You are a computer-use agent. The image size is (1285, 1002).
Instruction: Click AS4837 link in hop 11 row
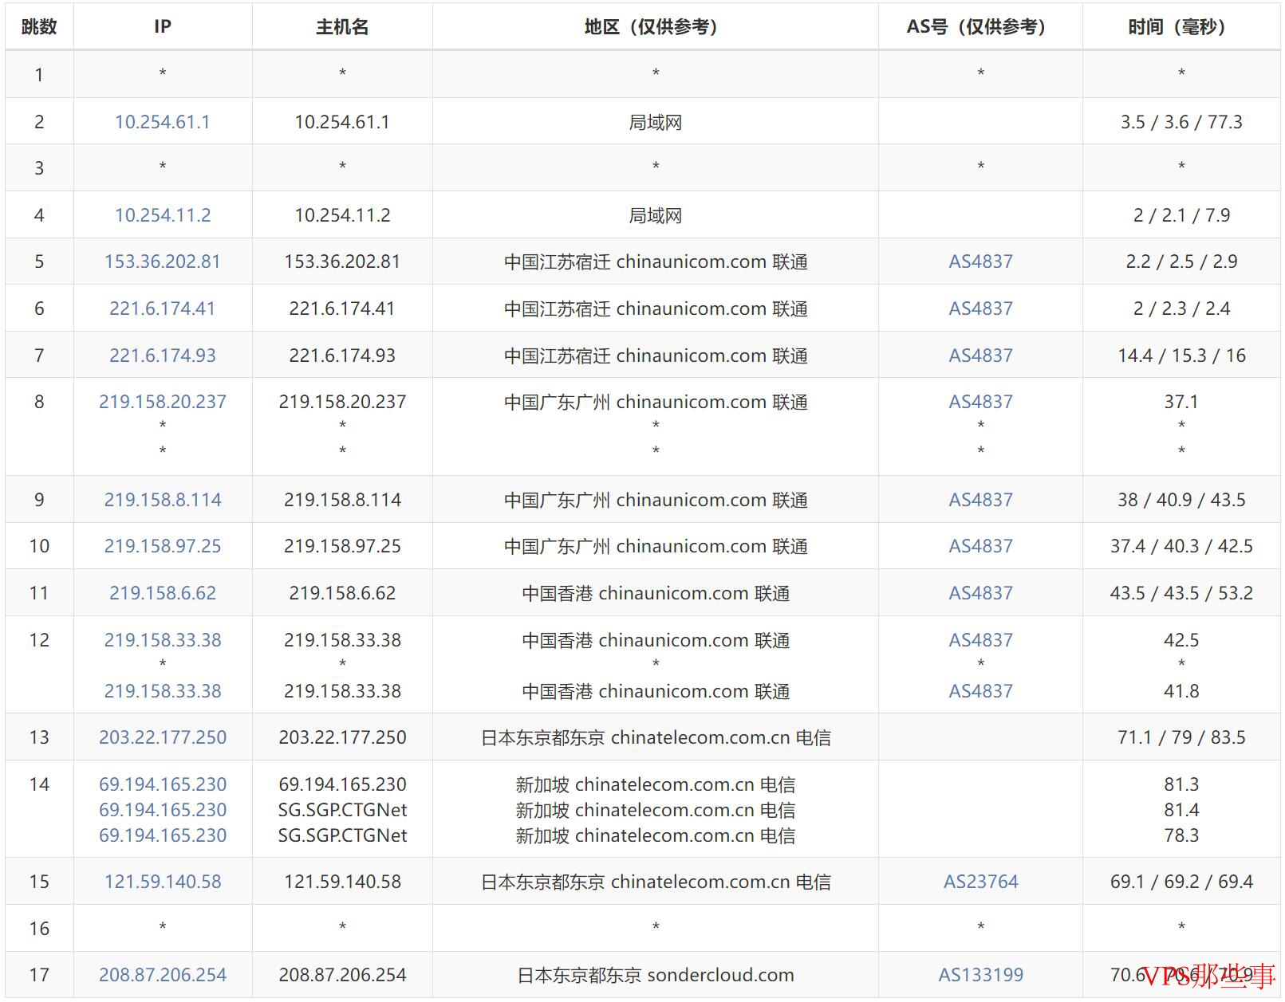pos(980,593)
